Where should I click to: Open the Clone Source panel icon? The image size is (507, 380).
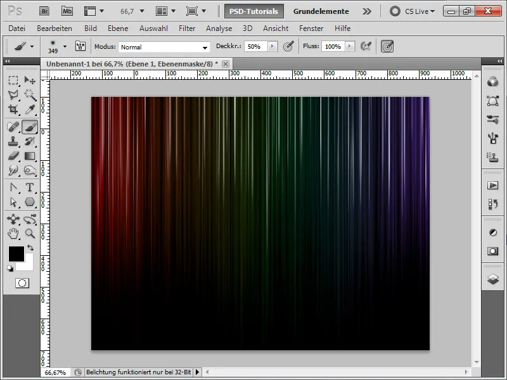click(x=492, y=157)
